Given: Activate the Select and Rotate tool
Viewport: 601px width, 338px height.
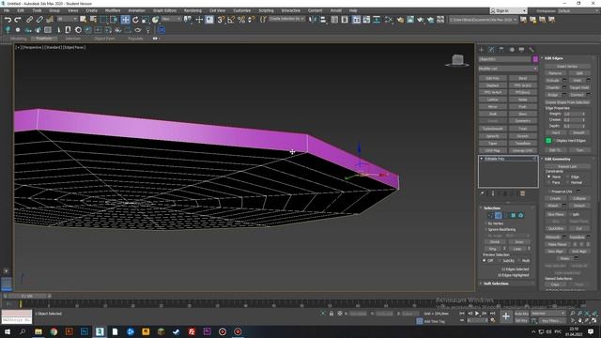Looking at the screenshot, I should coord(135,20).
